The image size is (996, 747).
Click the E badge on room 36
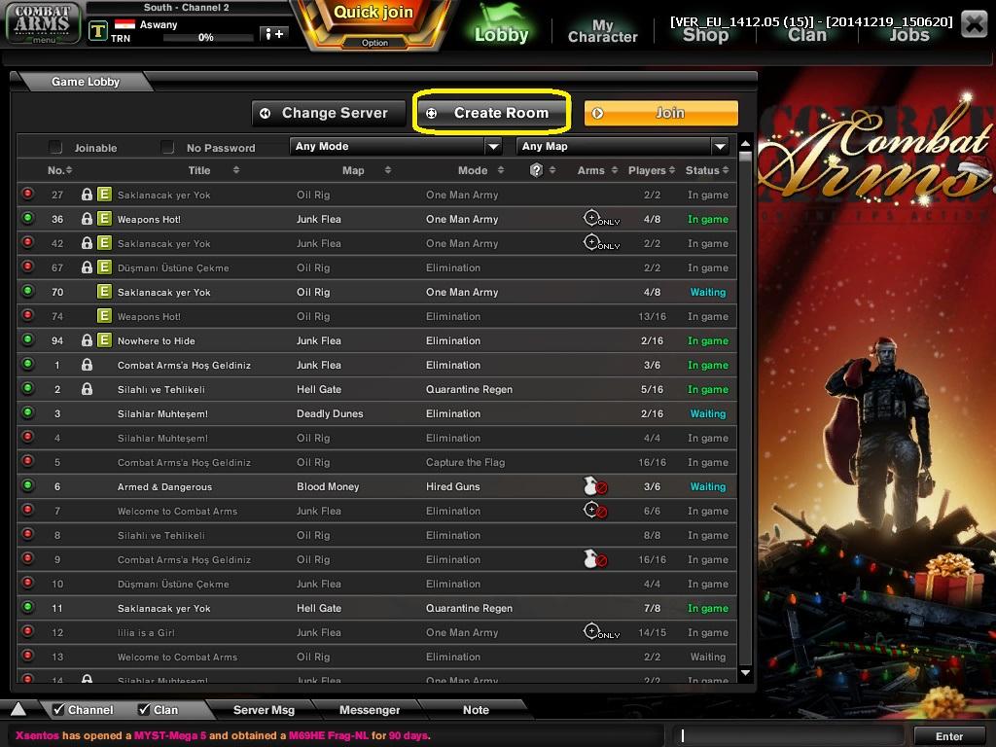tap(104, 219)
